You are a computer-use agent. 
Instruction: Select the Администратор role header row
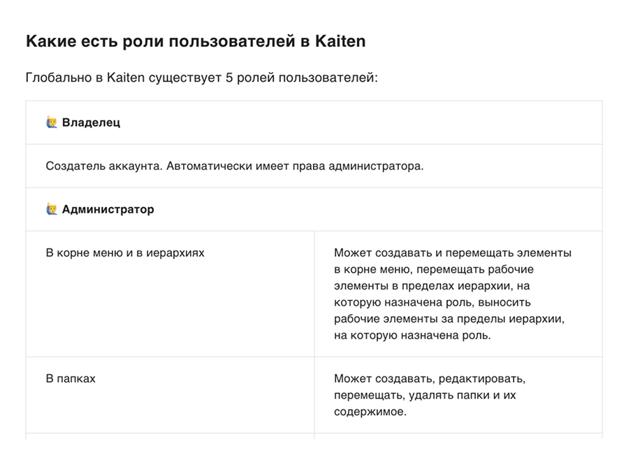(314, 209)
